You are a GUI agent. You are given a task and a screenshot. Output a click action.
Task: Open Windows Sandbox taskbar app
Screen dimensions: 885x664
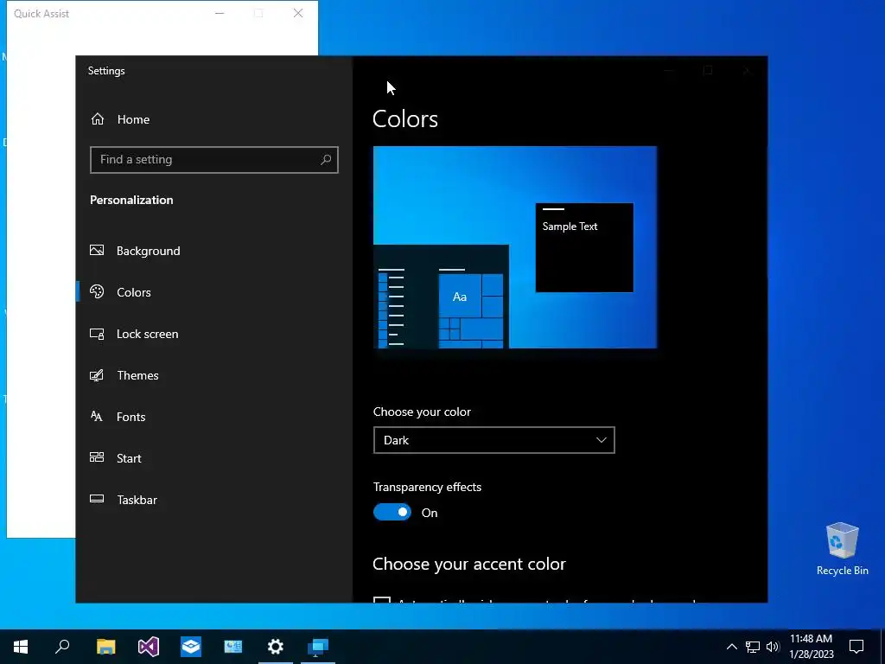click(191, 647)
